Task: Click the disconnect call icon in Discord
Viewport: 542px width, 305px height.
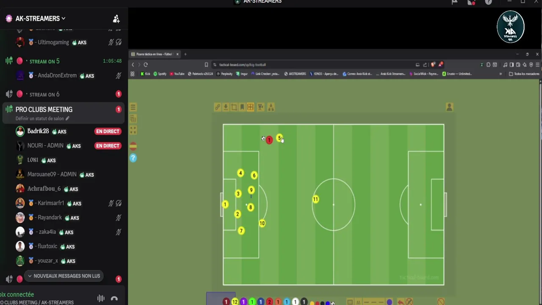Action: tap(114, 299)
